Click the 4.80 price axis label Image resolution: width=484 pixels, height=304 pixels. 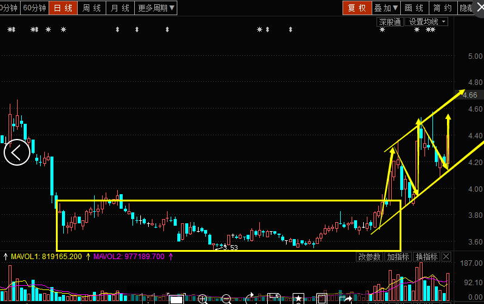pos(475,83)
